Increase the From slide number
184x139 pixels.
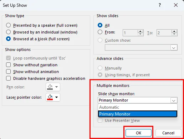click(140, 31)
